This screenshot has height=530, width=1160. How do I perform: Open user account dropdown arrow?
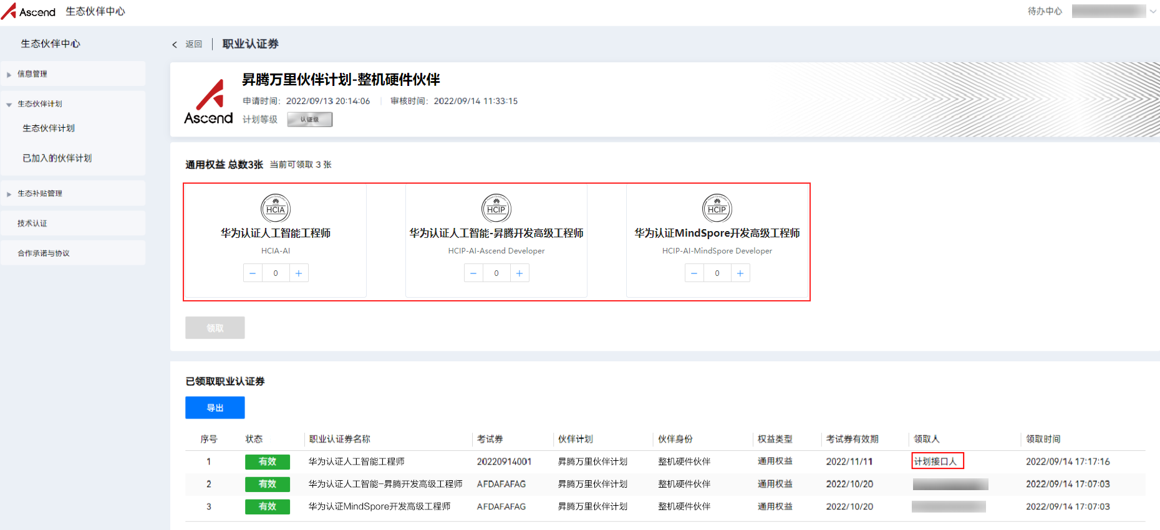pos(1153,11)
